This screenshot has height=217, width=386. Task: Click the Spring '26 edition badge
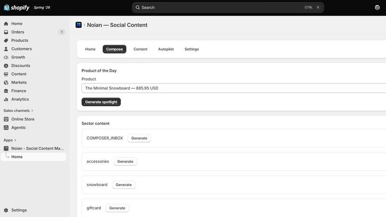(x=42, y=7)
